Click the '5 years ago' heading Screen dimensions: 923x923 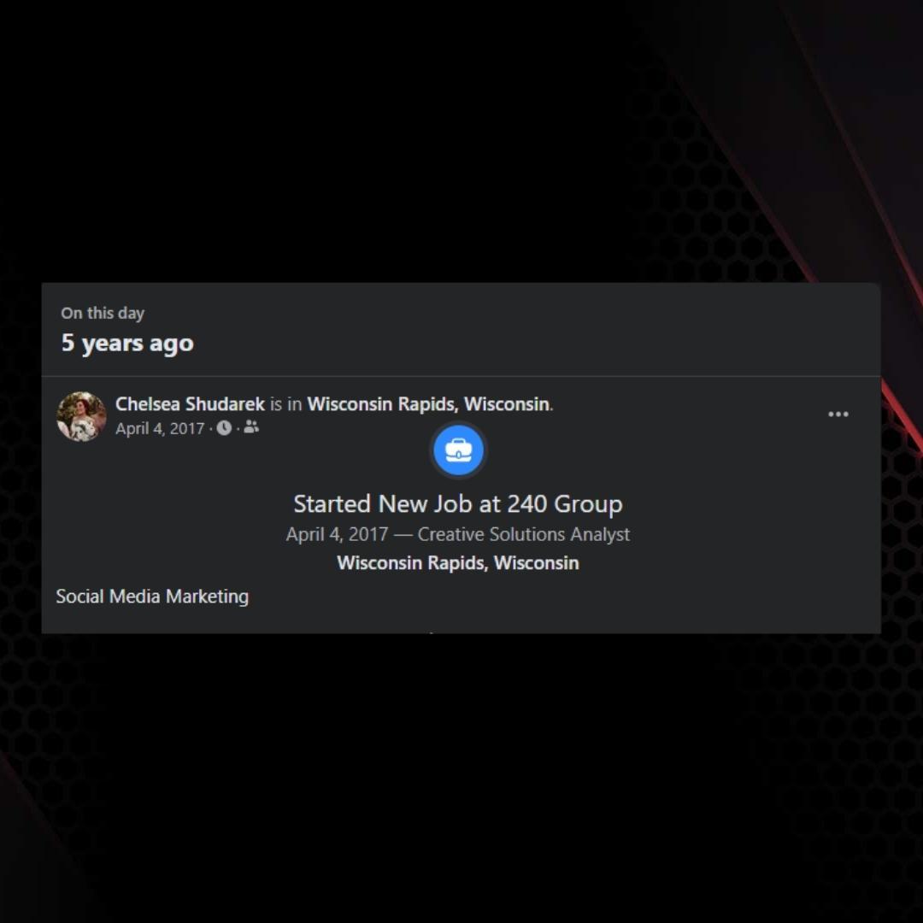pos(127,343)
